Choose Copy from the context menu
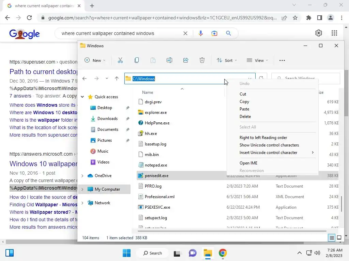Image resolution: width=349 pixels, height=261 pixels. (244, 101)
